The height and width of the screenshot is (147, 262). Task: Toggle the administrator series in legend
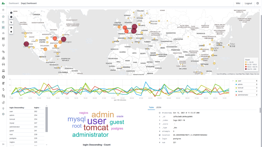coord(243,95)
